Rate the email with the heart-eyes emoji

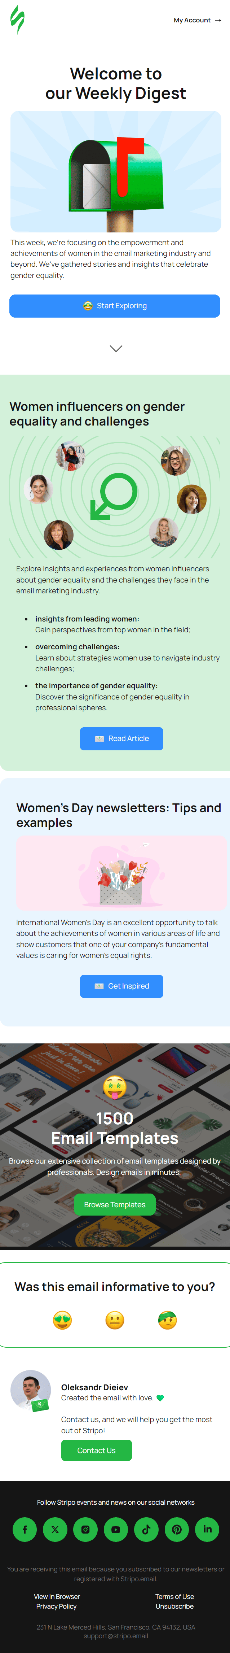point(62,1320)
